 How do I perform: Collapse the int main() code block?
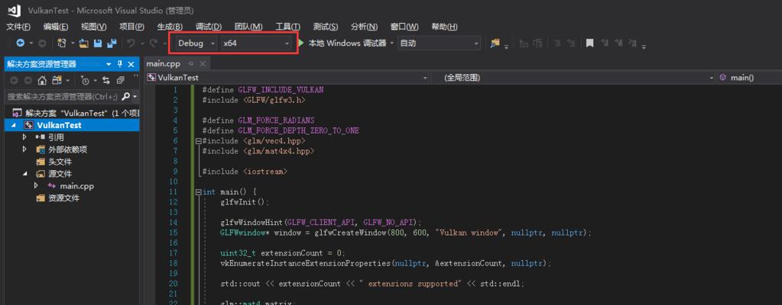[199, 191]
